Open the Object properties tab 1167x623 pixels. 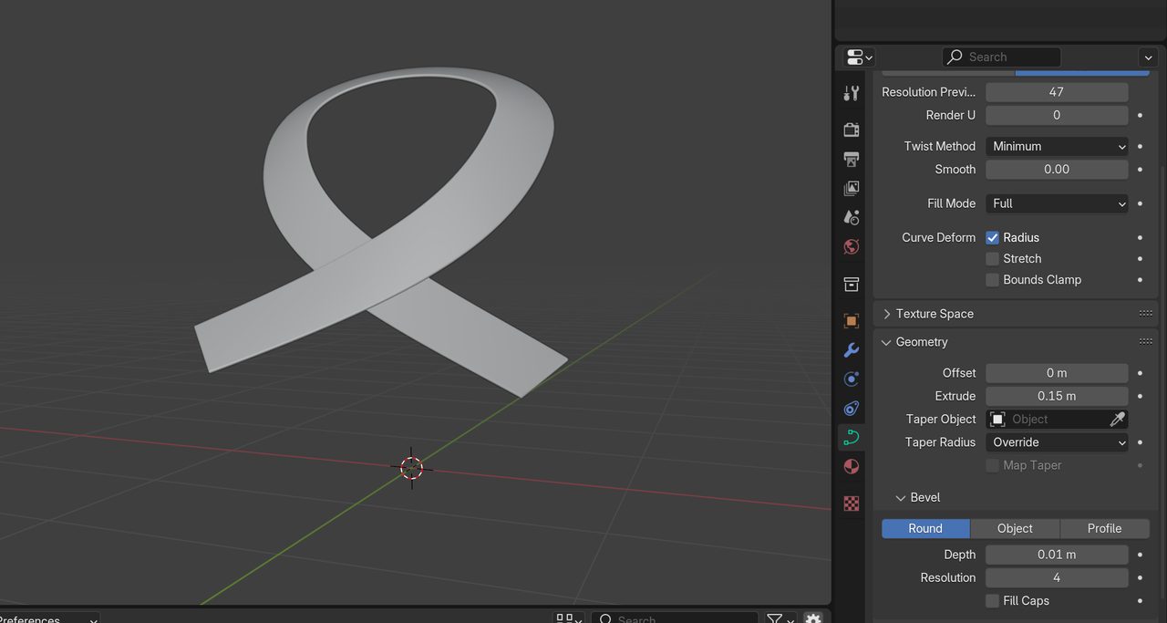point(851,321)
